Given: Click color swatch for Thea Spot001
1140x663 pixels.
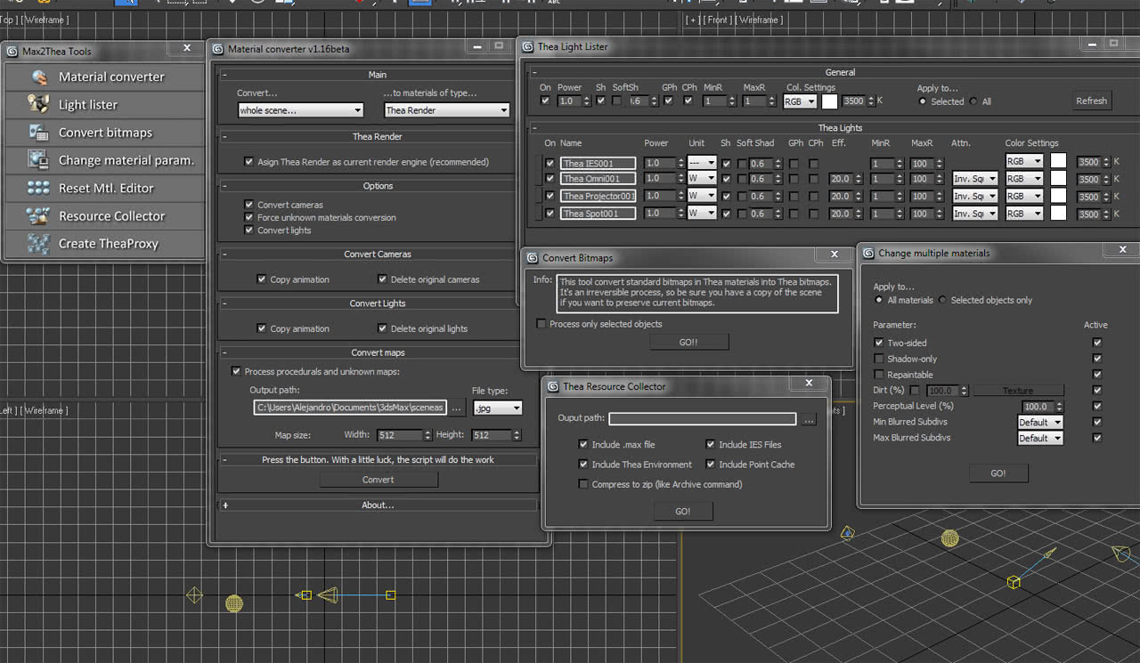Looking at the screenshot, I should (1058, 214).
